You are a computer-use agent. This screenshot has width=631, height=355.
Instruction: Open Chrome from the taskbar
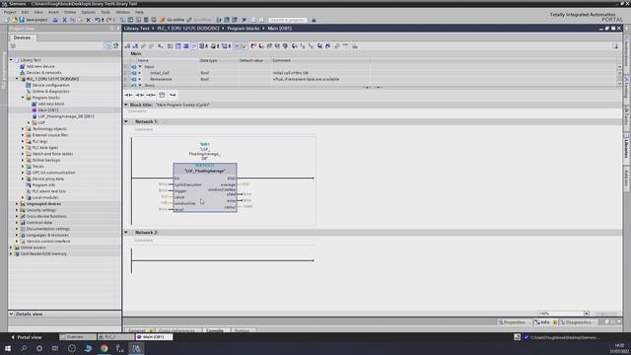tap(105, 348)
